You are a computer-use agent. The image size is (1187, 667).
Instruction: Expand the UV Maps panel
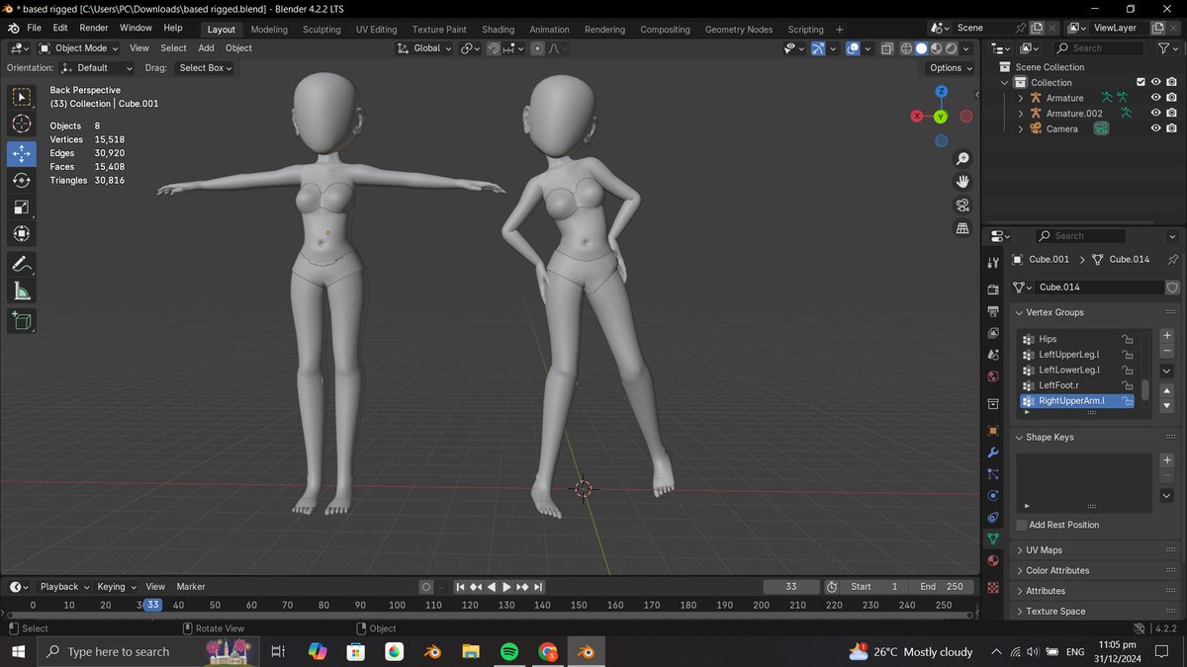click(x=1044, y=550)
